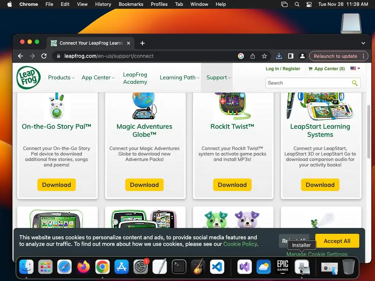Viewport: 375px width, 281px height.
Task: Open Control Center in the menu bar
Action: [309, 4]
